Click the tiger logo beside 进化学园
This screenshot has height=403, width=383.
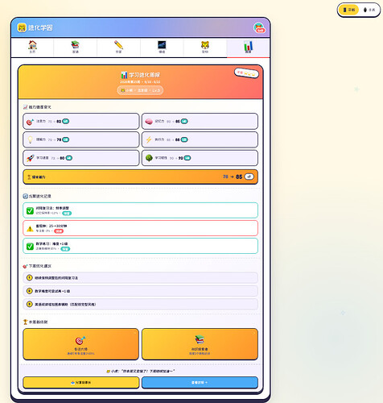coord(22,27)
